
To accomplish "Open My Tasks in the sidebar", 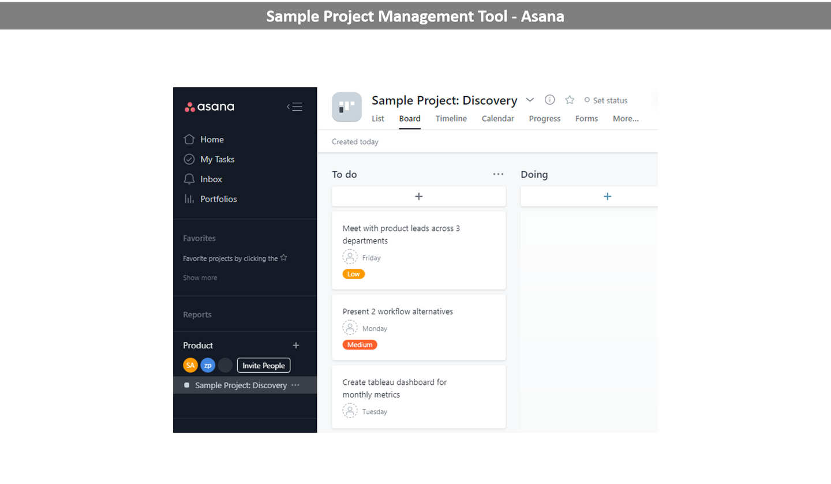I will coord(217,159).
